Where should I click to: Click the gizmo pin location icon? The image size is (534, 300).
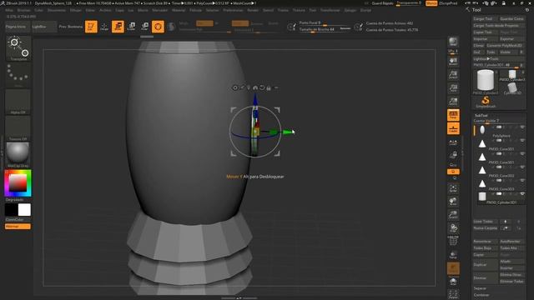(249, 87)
